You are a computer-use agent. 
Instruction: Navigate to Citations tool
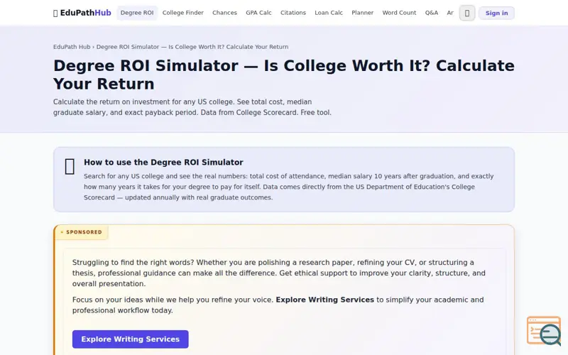tap(293, 13)
